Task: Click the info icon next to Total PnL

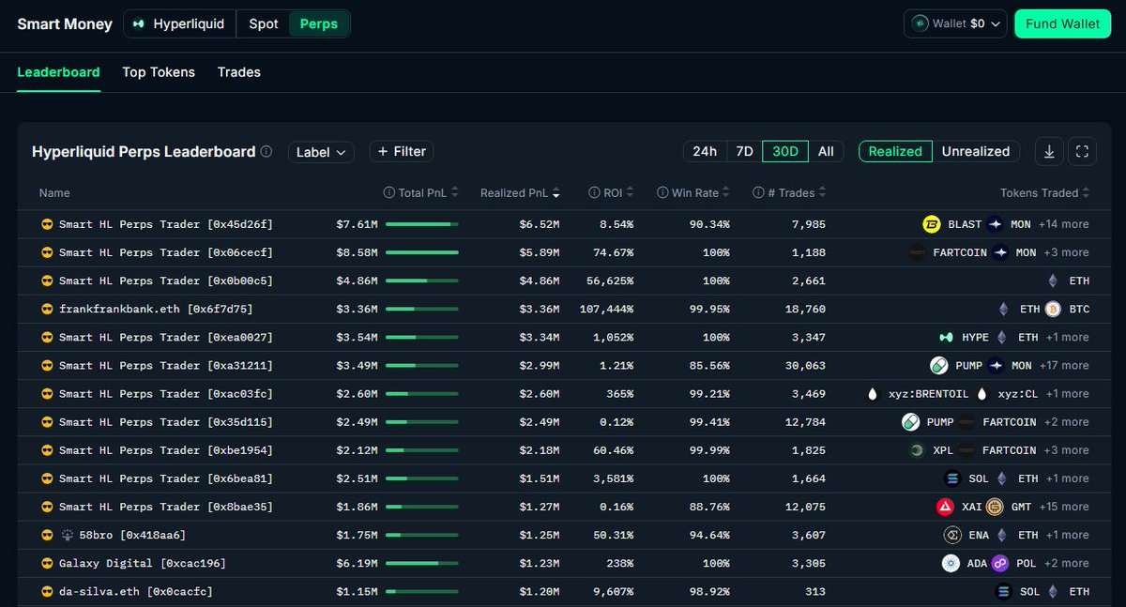Action: 389,192
